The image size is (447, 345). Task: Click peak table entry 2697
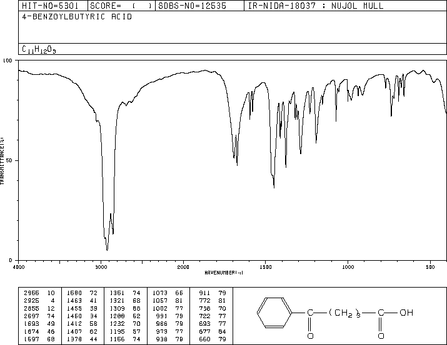tap(31, 316)
